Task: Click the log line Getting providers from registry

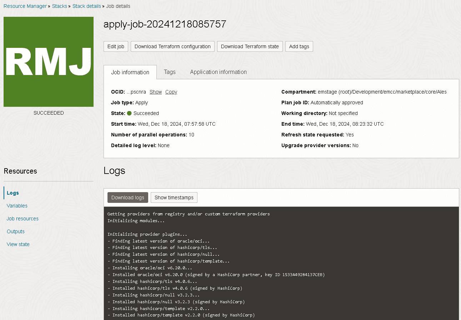Action: click(189, 214)
